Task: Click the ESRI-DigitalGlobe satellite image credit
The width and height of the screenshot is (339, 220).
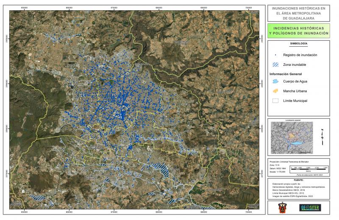Action: pyautogui.click(x=292, y=196)
